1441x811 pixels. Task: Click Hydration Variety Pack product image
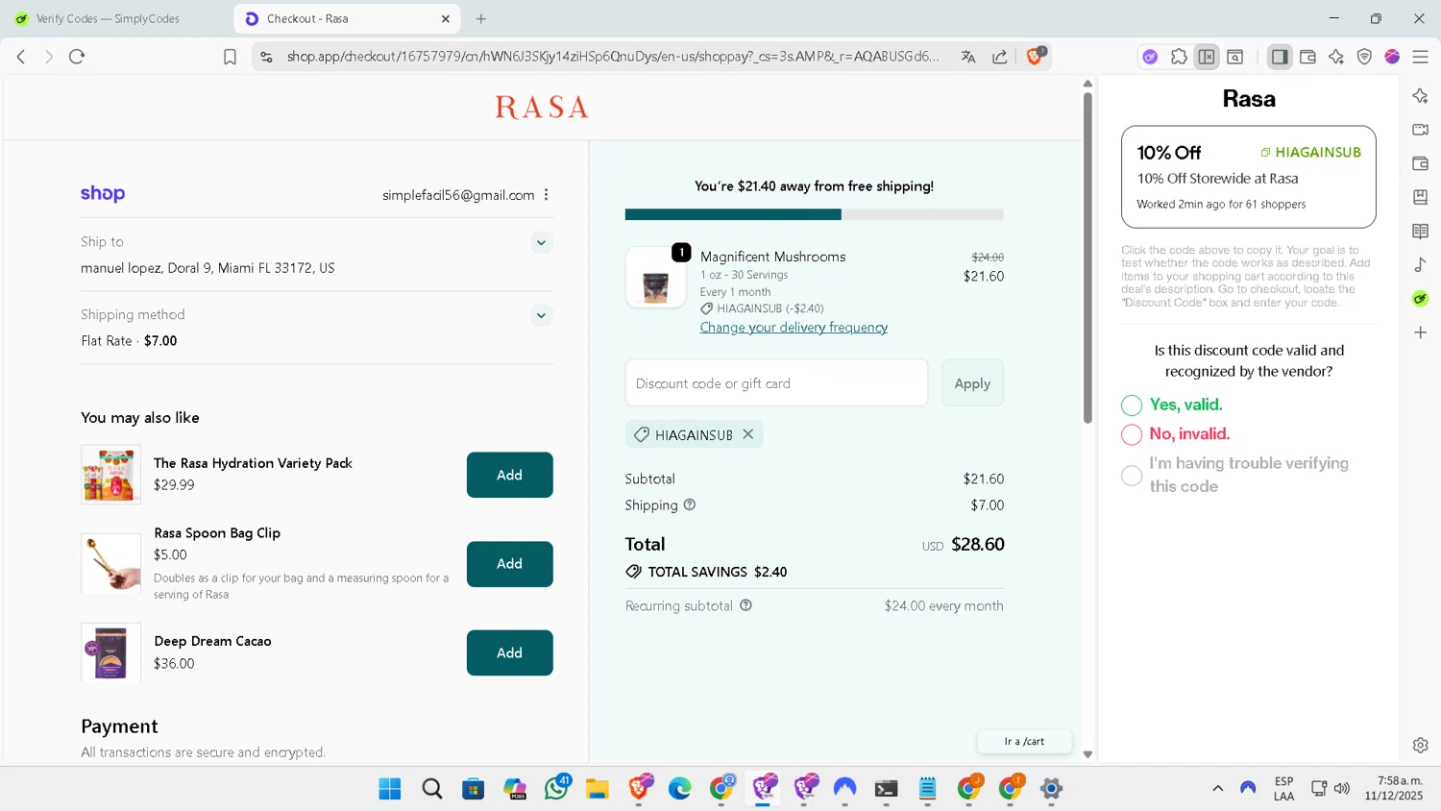tap(110, 475)
